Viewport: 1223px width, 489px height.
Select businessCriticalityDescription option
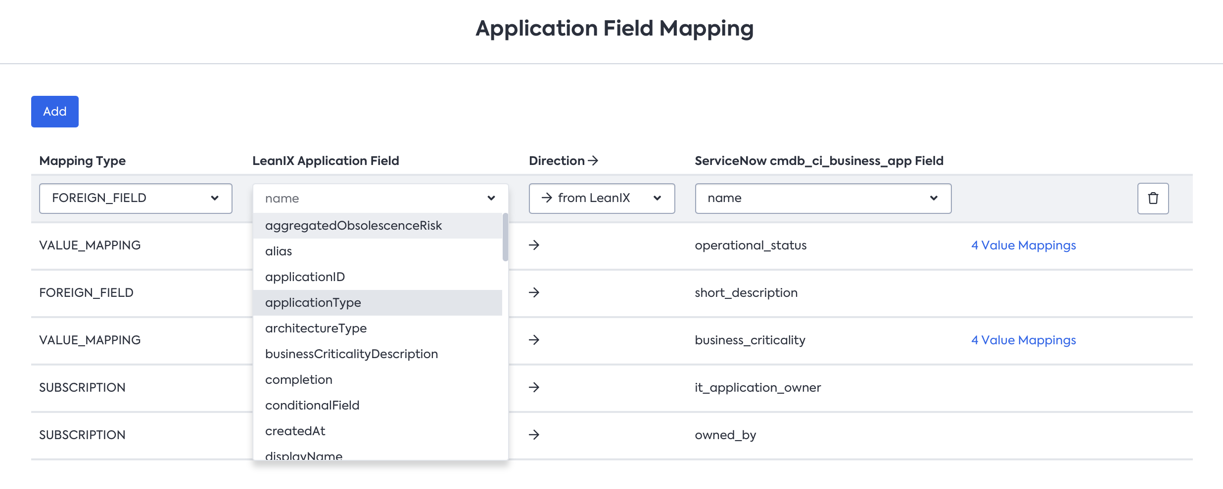tap(377, 354)
